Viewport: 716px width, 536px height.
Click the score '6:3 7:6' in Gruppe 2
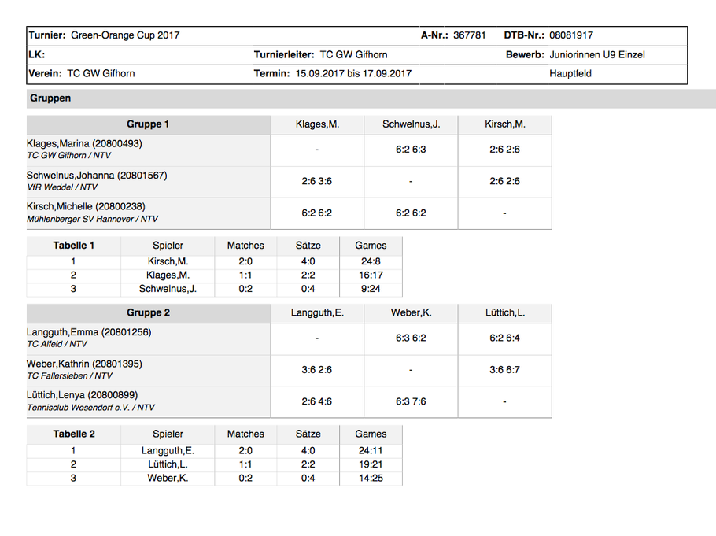point(411,401)
